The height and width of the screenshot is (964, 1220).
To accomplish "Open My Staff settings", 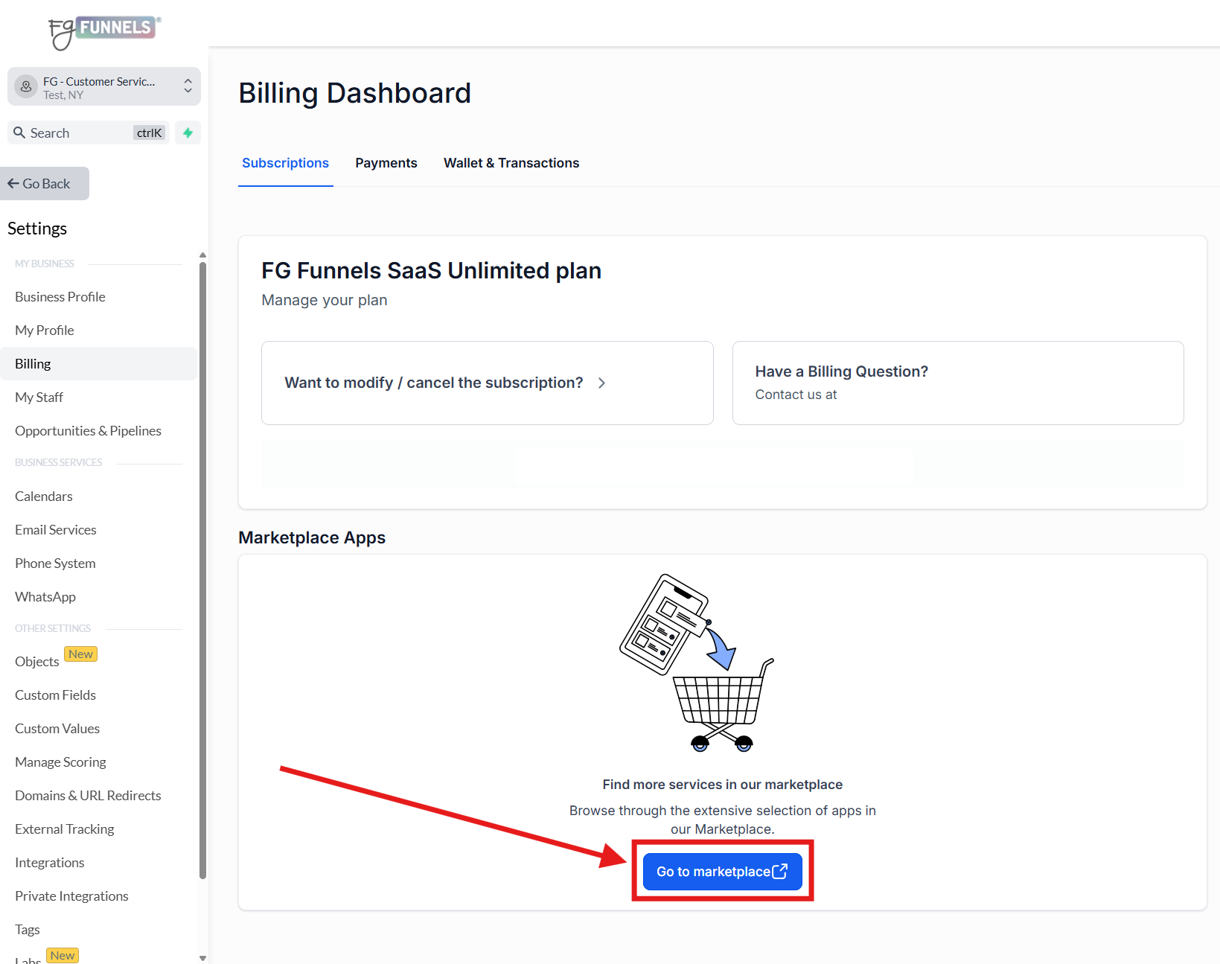I will pos(39,397).
